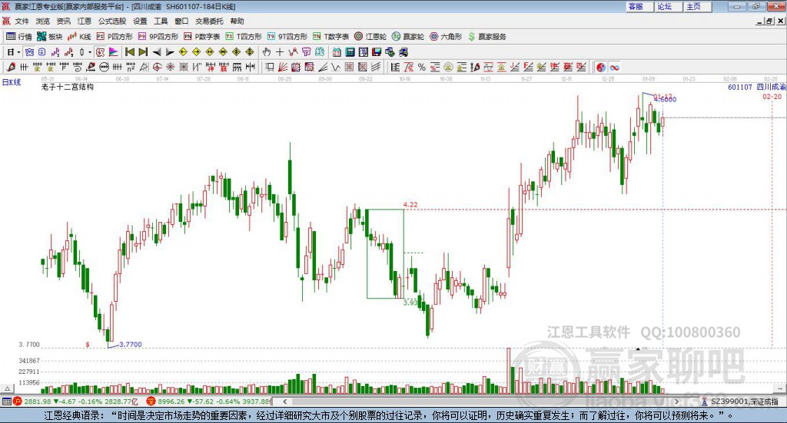This screenshot has height=423, width=787.
Task: Click the blue-red infinity loop icon
Action: [x=614, y=68]
